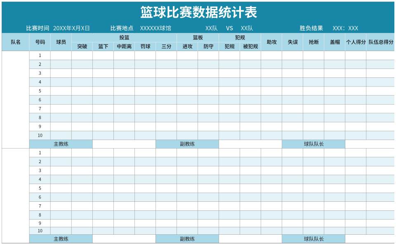Select the 号码 column header
The width and height of the screenshot is (396, 245).
click(x=40, y=42)
